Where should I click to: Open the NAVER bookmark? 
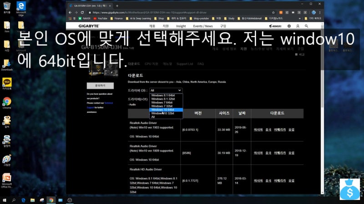pos(84,19)
